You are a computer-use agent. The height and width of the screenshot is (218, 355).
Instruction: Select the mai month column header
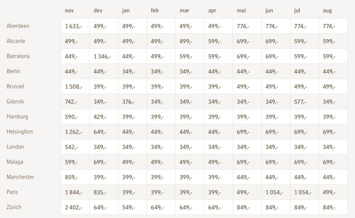[241, 11]
